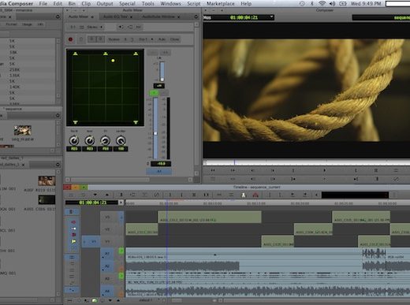Toggle the green button above the mixer fader
The height and width of the screenshot is (305, 410).
coord(154,93)
